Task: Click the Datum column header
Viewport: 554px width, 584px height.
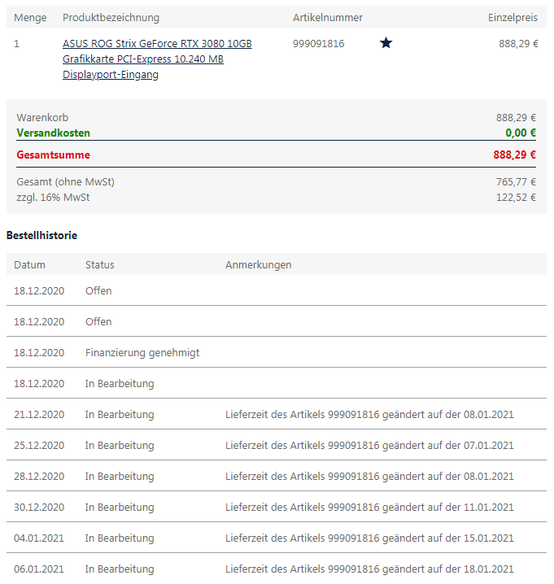Action: [29, 265]
